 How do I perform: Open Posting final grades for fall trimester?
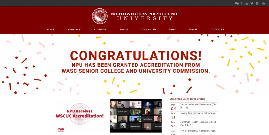[198, 113]
